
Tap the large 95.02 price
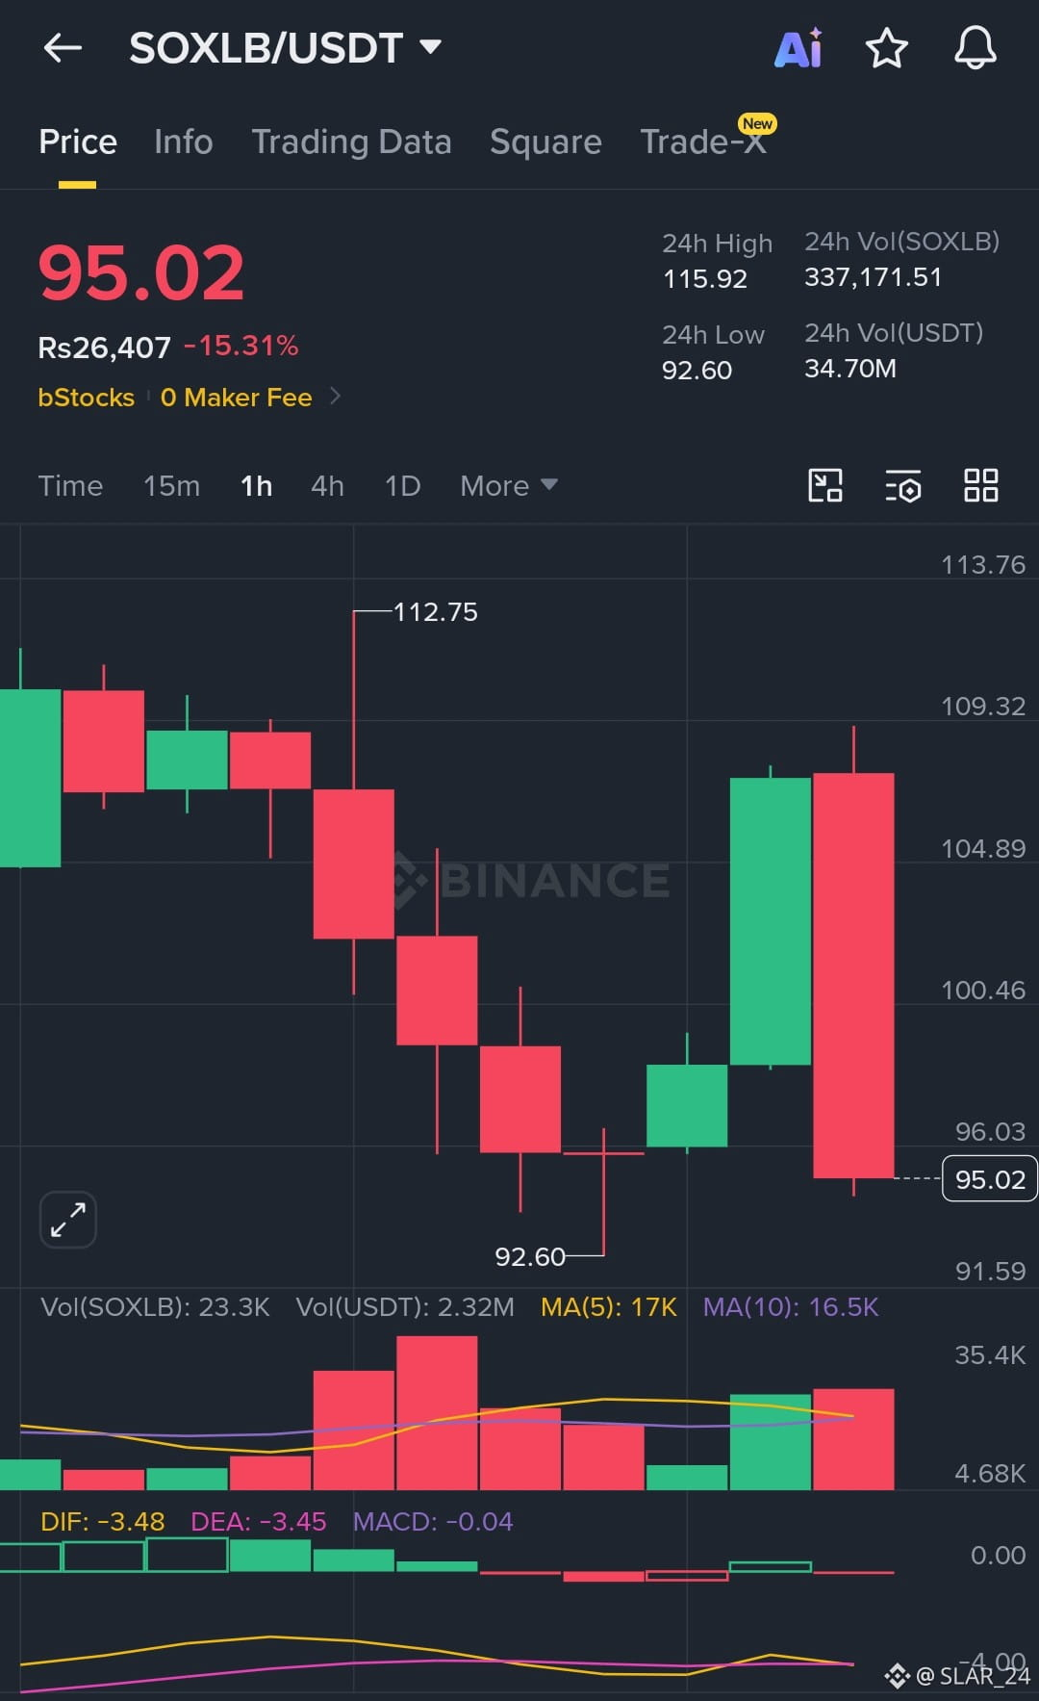coord(141,273)
